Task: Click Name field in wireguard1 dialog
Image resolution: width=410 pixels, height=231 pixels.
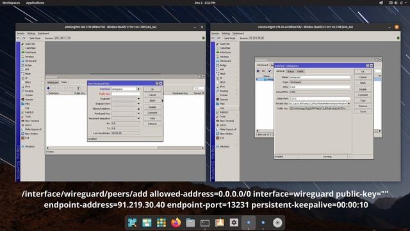Action: tap(320, 77)
